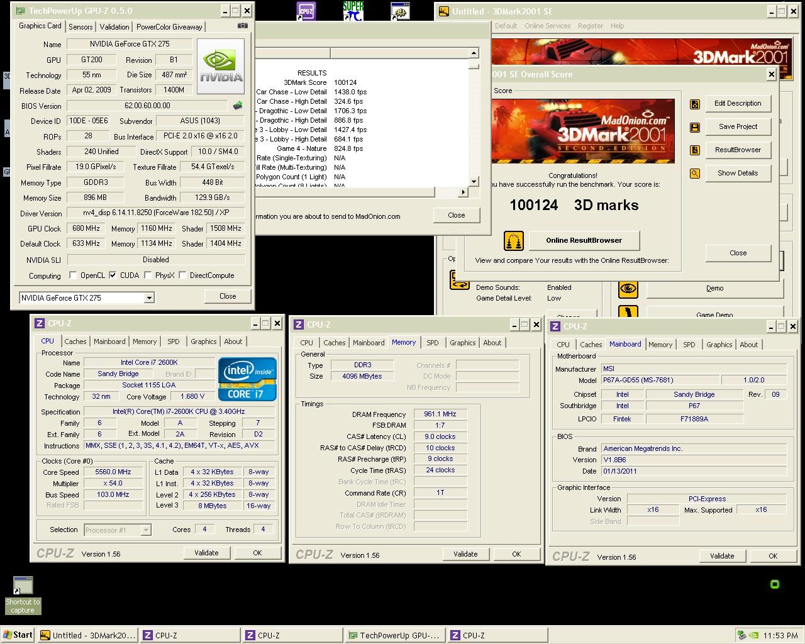
Task: Toggle the PhysX checkbox
Action: (x=148, y=275)
